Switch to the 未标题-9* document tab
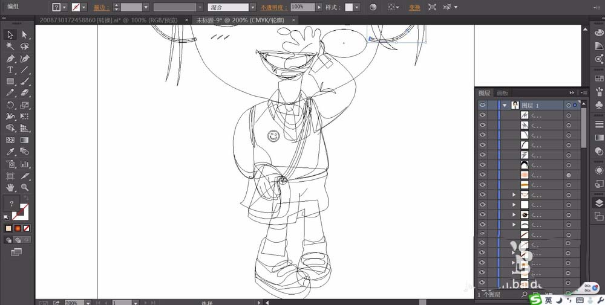The image size is (605, 305). point(240,20)
